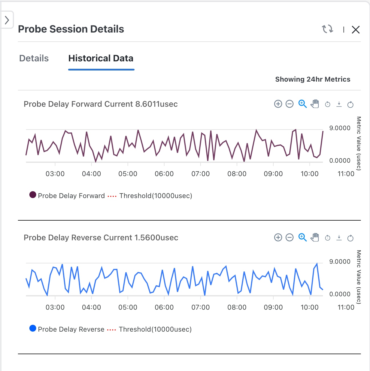Download the Probe Delay Forward chart
The width and height of the screenshot is (370, 371).
tap(339, 104)
